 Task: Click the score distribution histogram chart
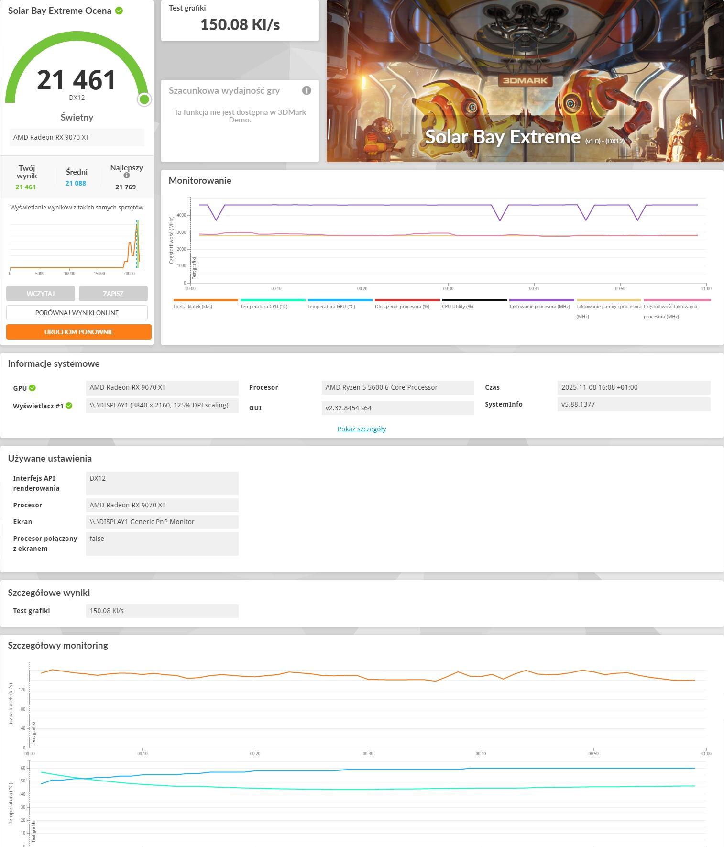tap(77, 245)
